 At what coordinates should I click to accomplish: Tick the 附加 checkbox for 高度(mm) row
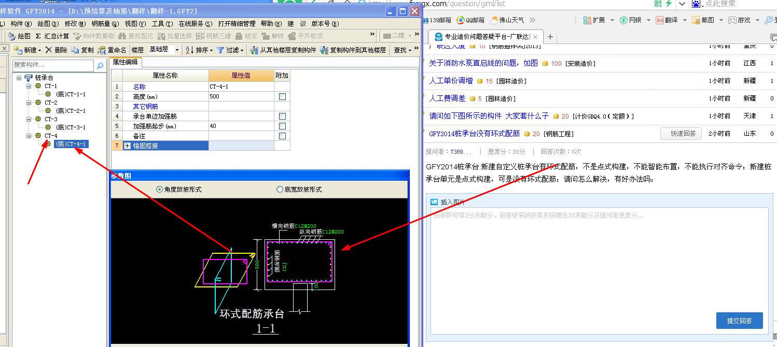282,97
